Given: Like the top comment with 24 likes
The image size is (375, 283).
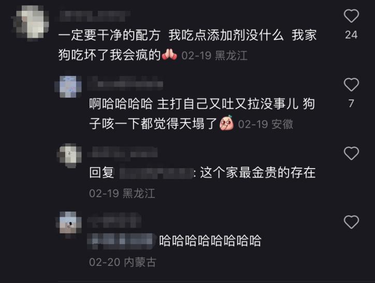Looking at the screenshot, I should click(351, 16).
